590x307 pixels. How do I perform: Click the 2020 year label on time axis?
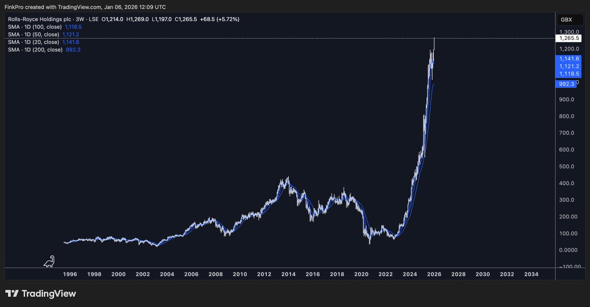(x=361, y=274)
